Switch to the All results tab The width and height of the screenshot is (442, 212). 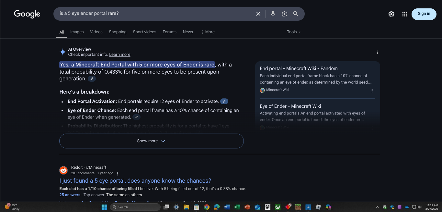(62, 32)
